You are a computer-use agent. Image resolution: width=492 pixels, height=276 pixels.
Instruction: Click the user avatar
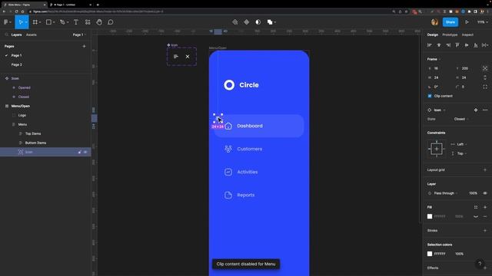pyautogui.click(x=434, y=22)
